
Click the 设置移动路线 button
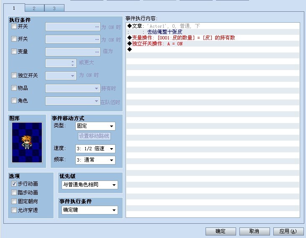94,136
